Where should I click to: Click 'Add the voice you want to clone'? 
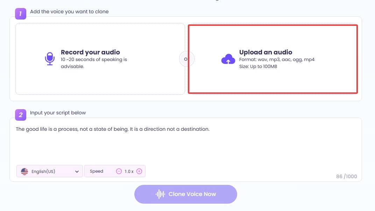[69, 12]
